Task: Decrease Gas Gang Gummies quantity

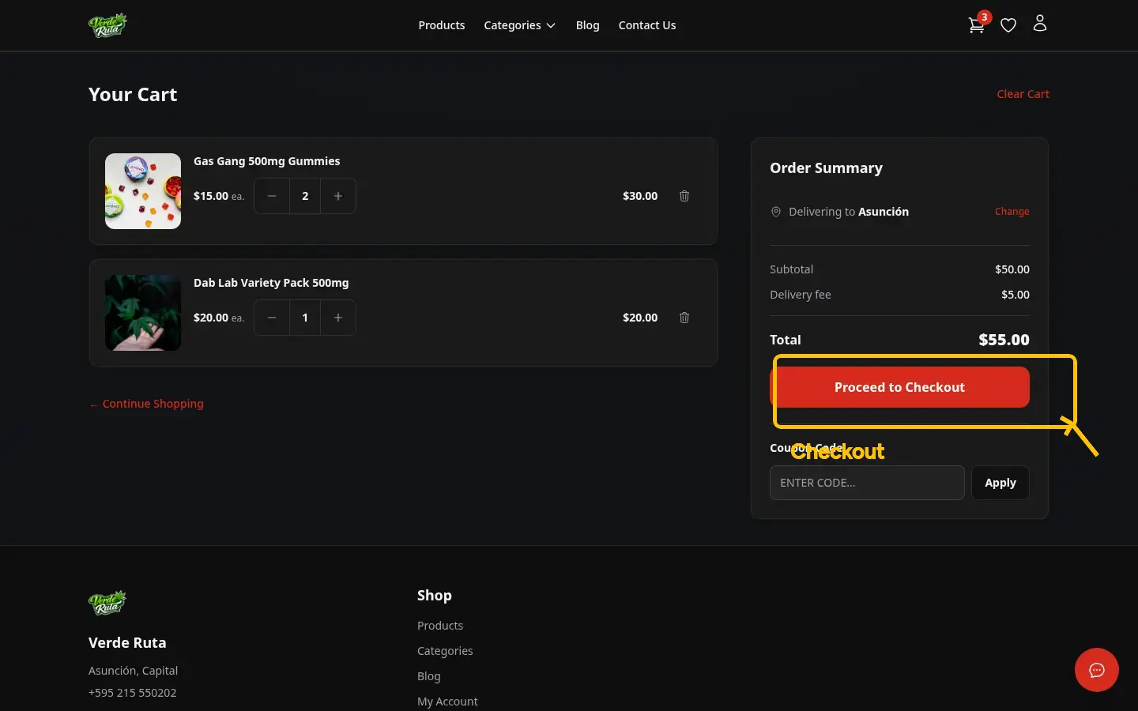Action: (272, 196)
